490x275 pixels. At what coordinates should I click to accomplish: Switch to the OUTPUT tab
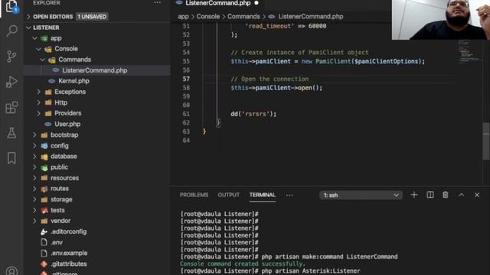(228, 195)
